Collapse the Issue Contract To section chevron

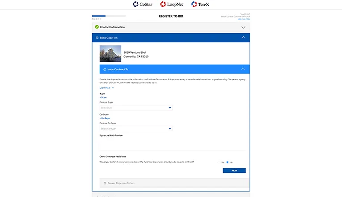(x=243, y=69)
